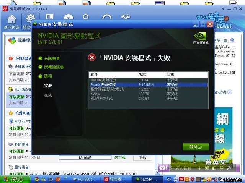Click the 主板芯片组 category in Driver Genius
This screenshot has height=183, width=245.
tap(23, 121)
